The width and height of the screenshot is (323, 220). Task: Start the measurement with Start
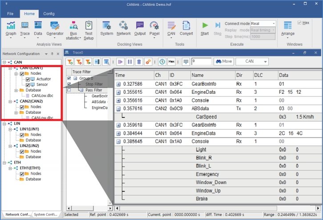(205, 28)
